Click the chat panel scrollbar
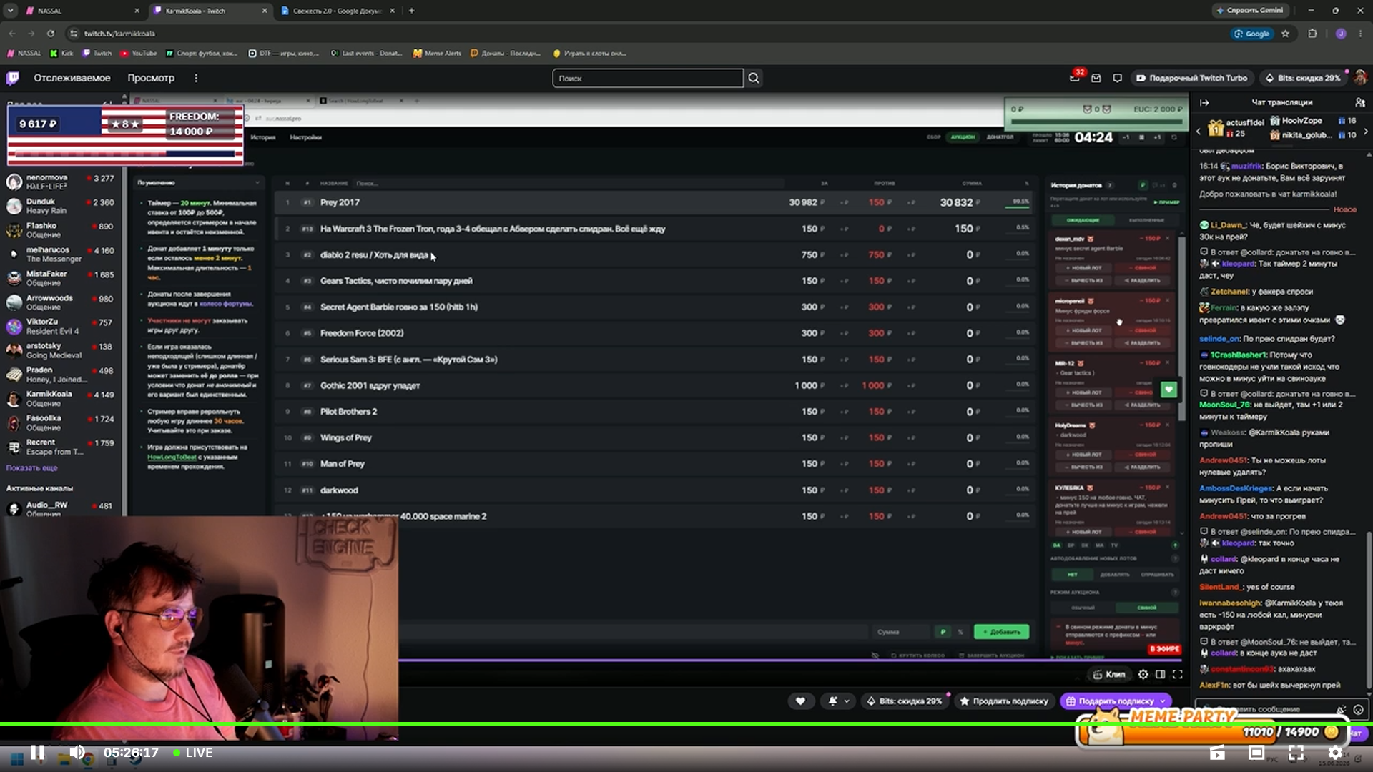Viewport: 1373px width, 772px height. point(1369,611)
